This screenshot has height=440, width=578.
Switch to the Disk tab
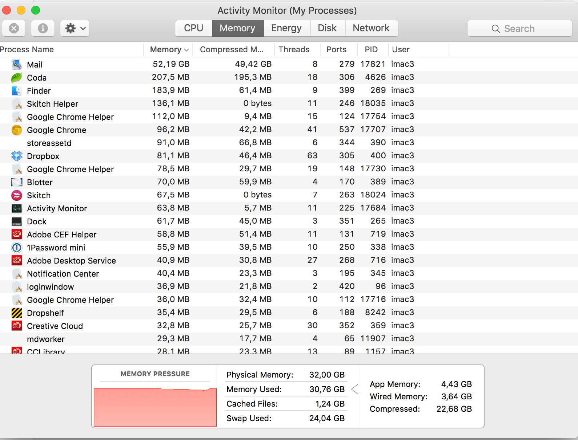(x=327, y=28)
